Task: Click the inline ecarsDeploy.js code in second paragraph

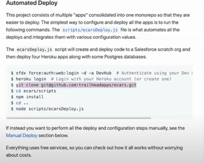Action: [x=34, y=50]
